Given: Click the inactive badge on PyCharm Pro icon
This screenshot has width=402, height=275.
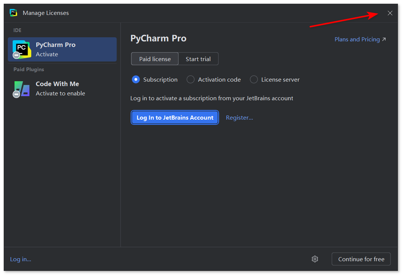Looking at the screenshot, I should tap(16, 55).
